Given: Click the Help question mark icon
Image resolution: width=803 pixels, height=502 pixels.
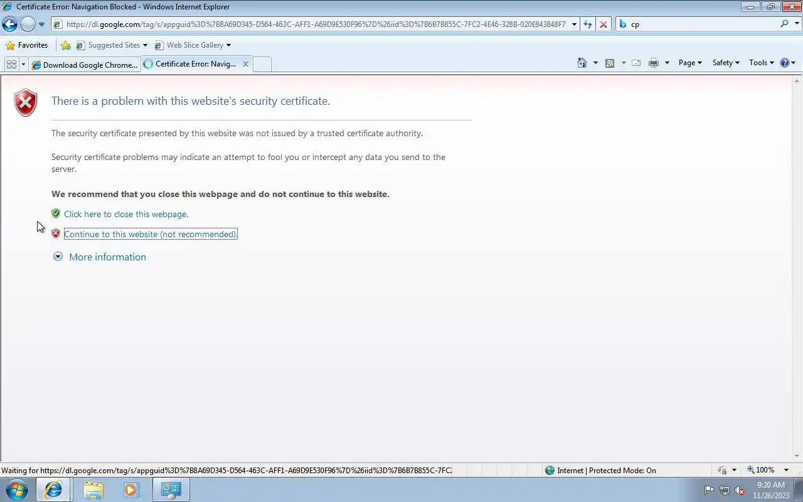Looking at the screenshot, I should tap(784, 63).
